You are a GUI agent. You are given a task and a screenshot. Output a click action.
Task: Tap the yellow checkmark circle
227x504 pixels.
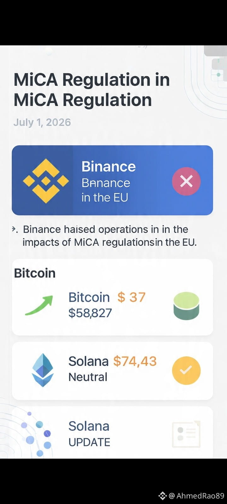[x=186, y=370]
